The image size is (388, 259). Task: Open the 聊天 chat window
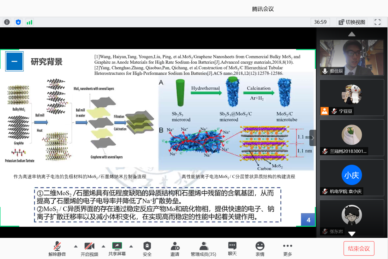[x=232, y=249]
